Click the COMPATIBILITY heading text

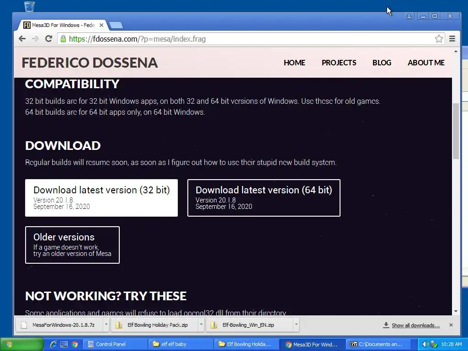point(72,84)
